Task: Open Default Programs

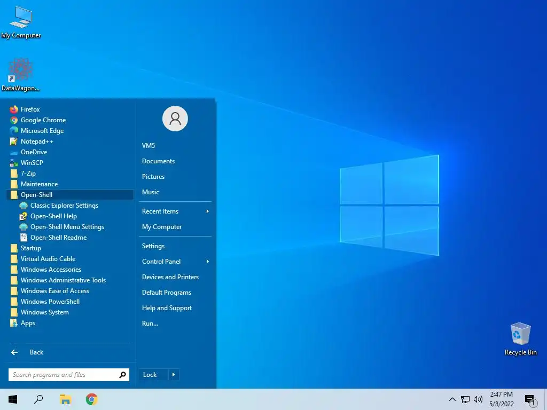Action: pyautogui.click(x=175, y=293)
